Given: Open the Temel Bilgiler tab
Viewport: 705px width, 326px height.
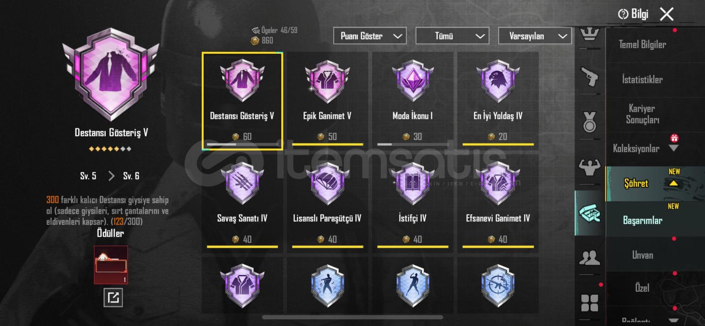Looking at the screenshot, I should tap(642, 44).
